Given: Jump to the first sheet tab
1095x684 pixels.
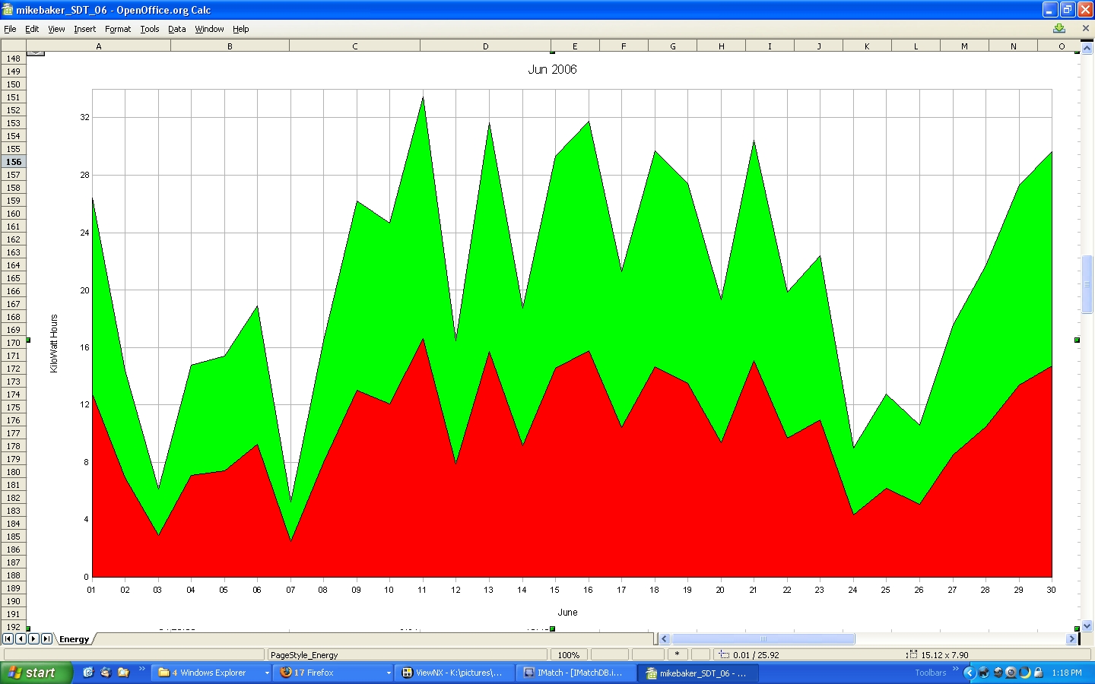Looking at the screenshot, I should click(8, 639).
